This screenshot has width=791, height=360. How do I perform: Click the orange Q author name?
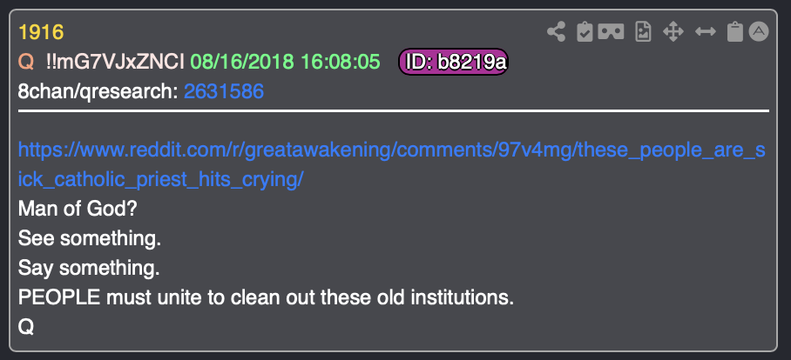click(x=26, y=63)
